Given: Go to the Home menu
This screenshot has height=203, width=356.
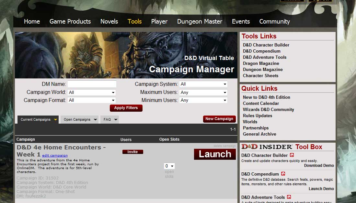Looking at the screenshot, I should click(32, 22).
